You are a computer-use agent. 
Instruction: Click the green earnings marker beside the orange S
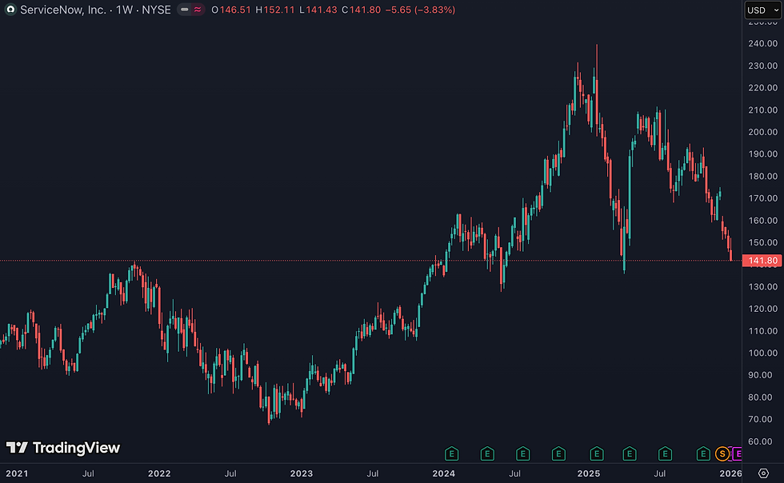point(703,454)
